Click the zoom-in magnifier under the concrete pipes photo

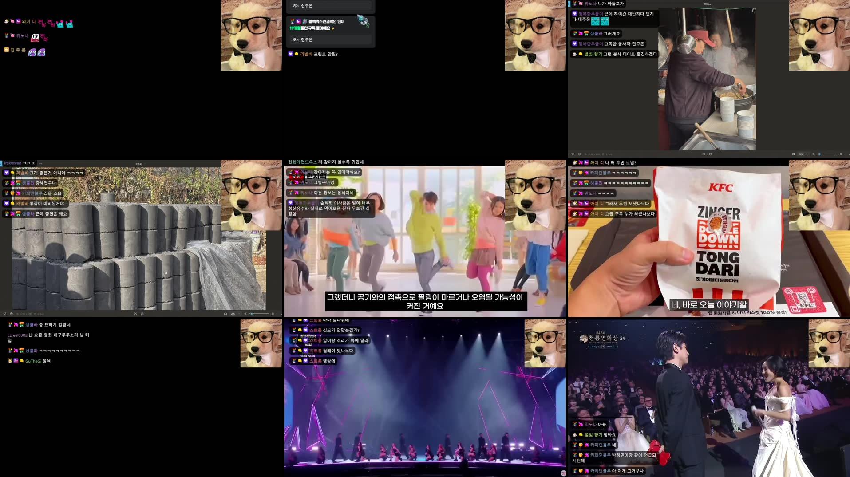273,314
